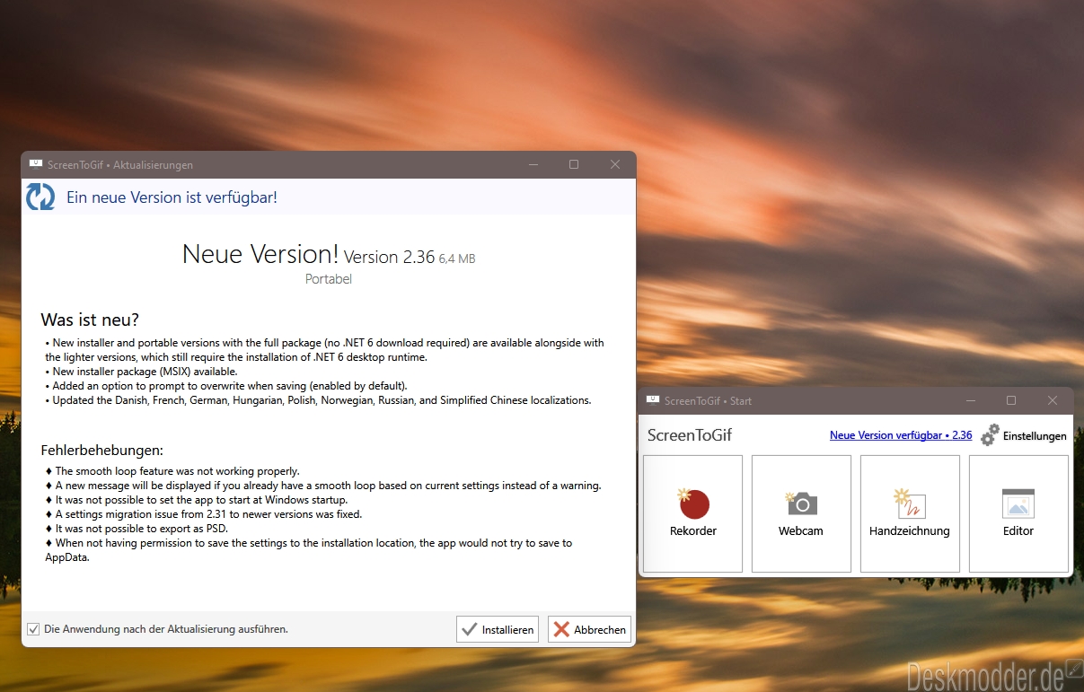Click 'Ein neue Version ist verfügbar!' banner text
Screen dimensions: 1084x692
coord(172,197)
